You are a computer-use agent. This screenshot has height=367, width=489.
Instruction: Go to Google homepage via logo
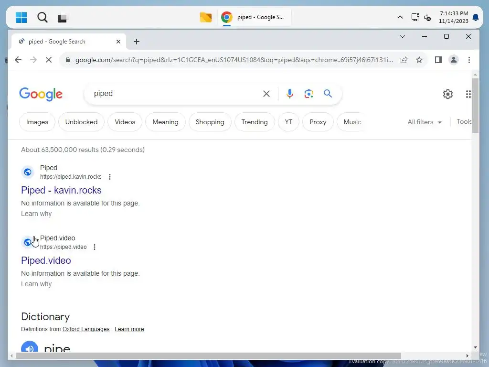[x=41, y=94]
